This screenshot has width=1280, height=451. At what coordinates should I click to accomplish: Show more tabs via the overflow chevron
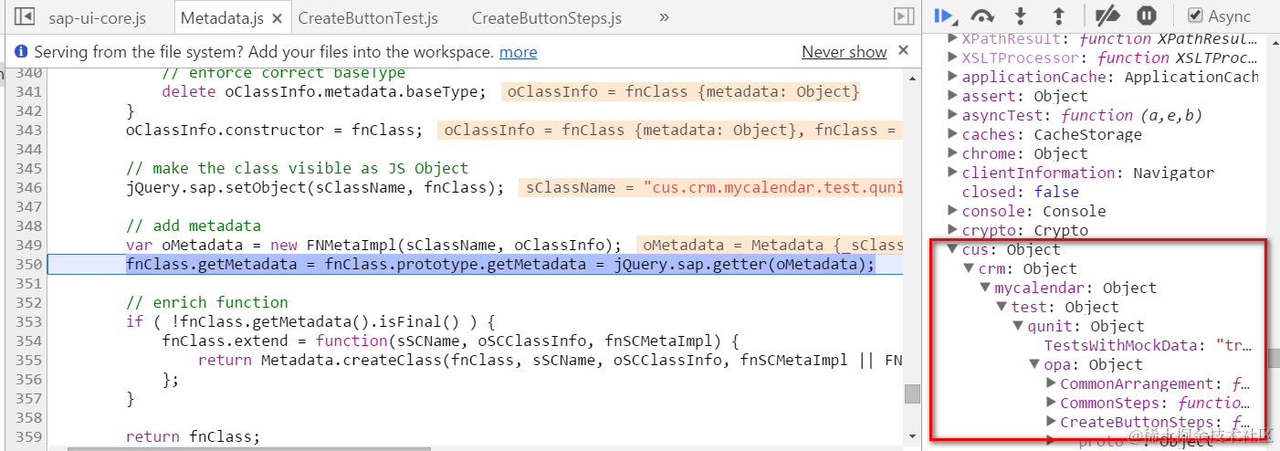[664, 17]
